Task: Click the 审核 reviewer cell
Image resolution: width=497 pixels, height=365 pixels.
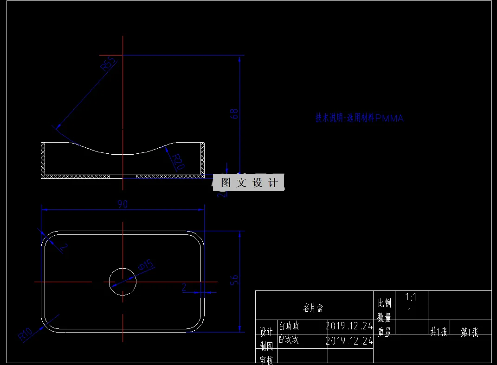Action: tap(266, 359)
